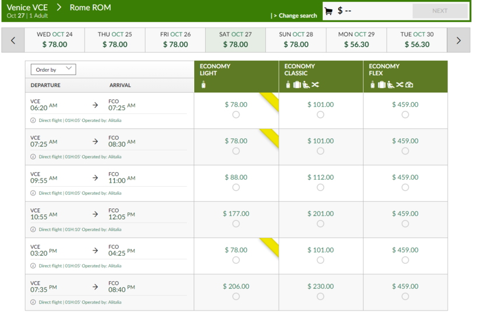Click the info icon for 06:20 AM flight
This screenshot has height=321, width=478.
coord(33,120)
